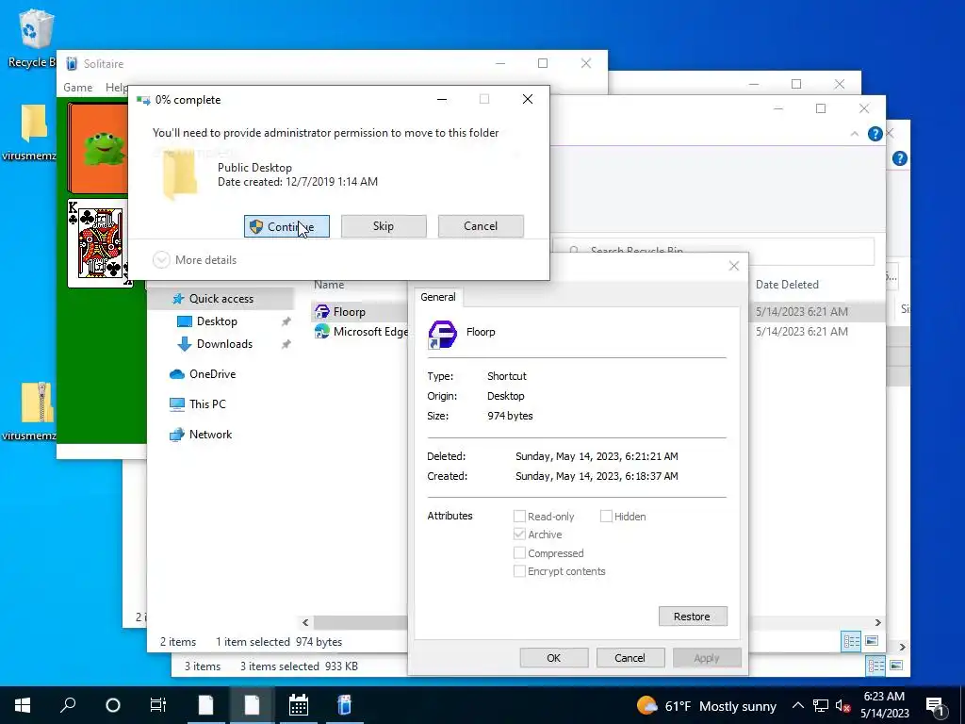
Task: Toggle the Compressed attribute checkbox
Action: tap(519, 552)
